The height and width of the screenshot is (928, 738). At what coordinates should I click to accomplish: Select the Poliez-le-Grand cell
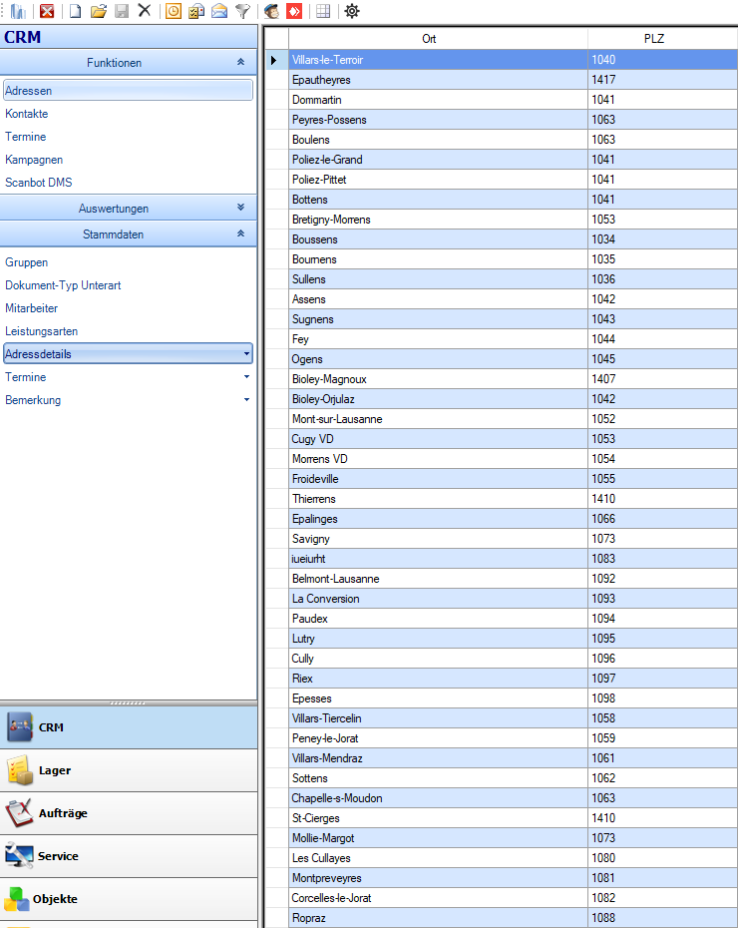438,160
